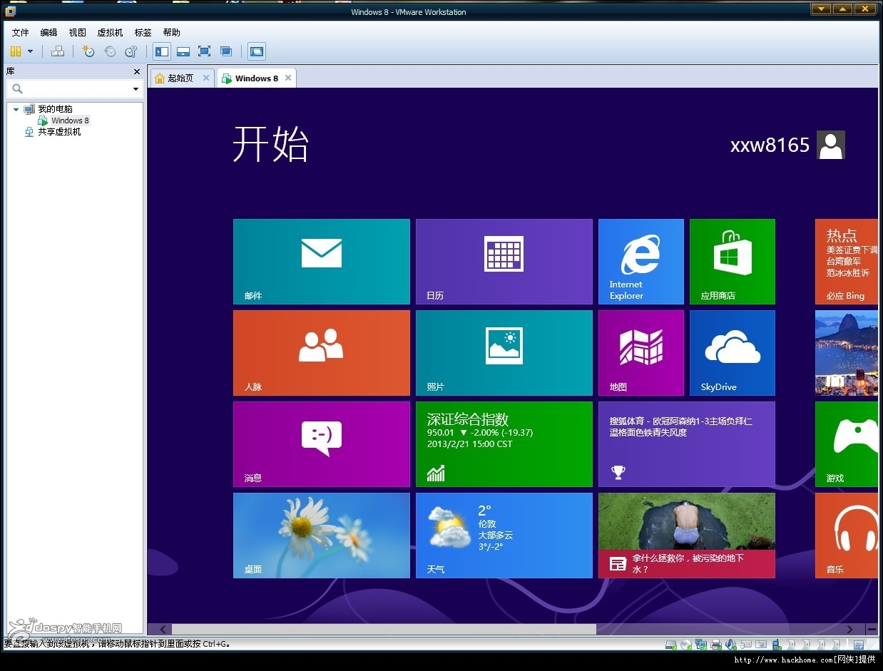This screenshot has width=883, height=671.
Task: Open the 应用商店 Store tile
Action: (733, 262)
